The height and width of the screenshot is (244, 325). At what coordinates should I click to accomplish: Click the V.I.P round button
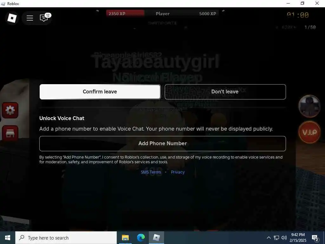click(309, 132)
